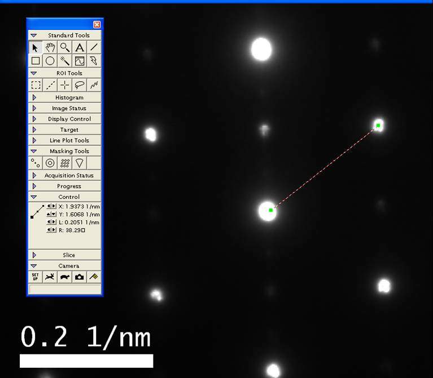Collapse the Control section
Screen dimensions: 433x378
34,197
